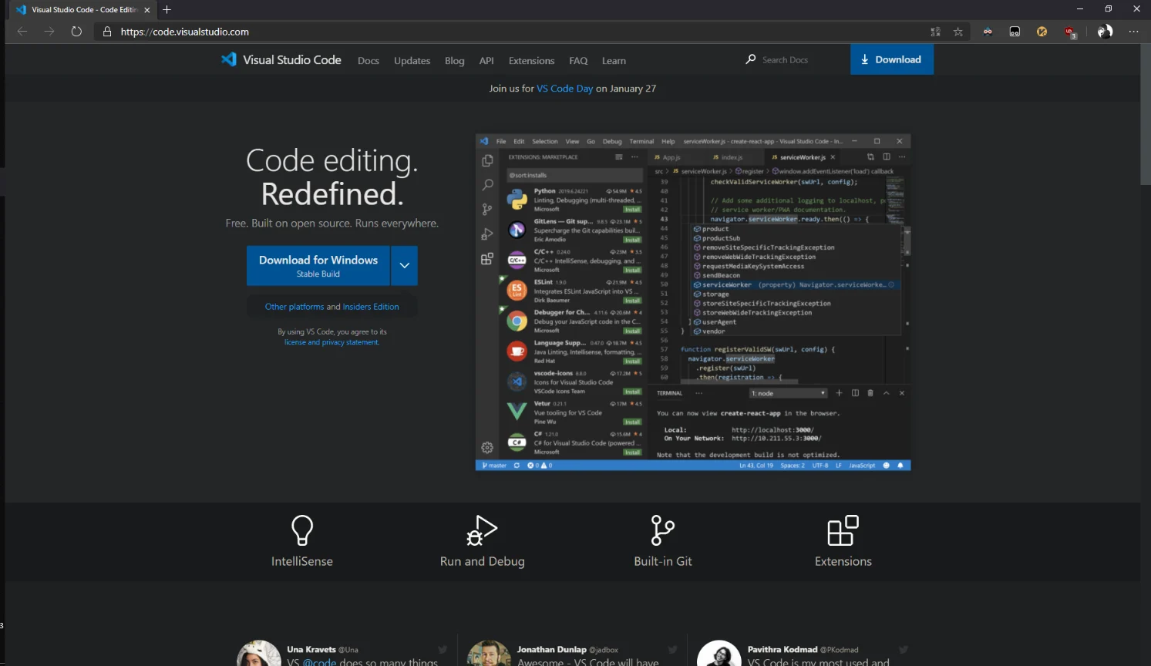Image resolution: width=1151 pixels, height=666 pixels.
Task: Click Pavithra Kodmad profile picture
Action: [x=719, y=654]
